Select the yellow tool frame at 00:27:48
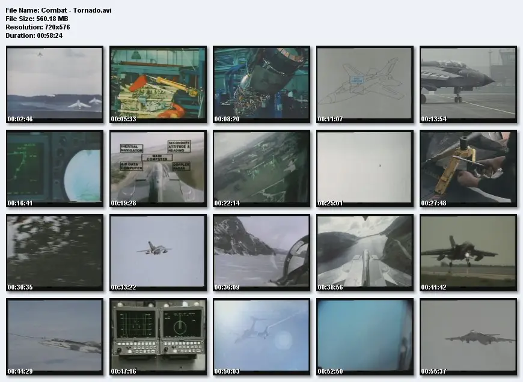 tap(468, 168)
